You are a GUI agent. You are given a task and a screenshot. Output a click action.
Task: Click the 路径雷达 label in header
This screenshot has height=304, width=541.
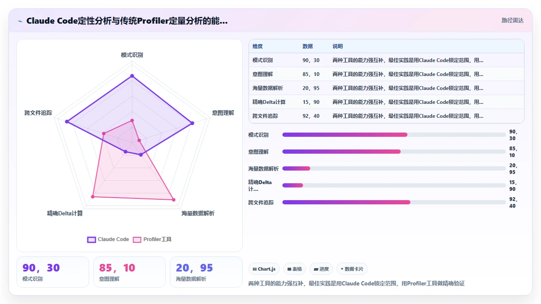tap(512, 20)
